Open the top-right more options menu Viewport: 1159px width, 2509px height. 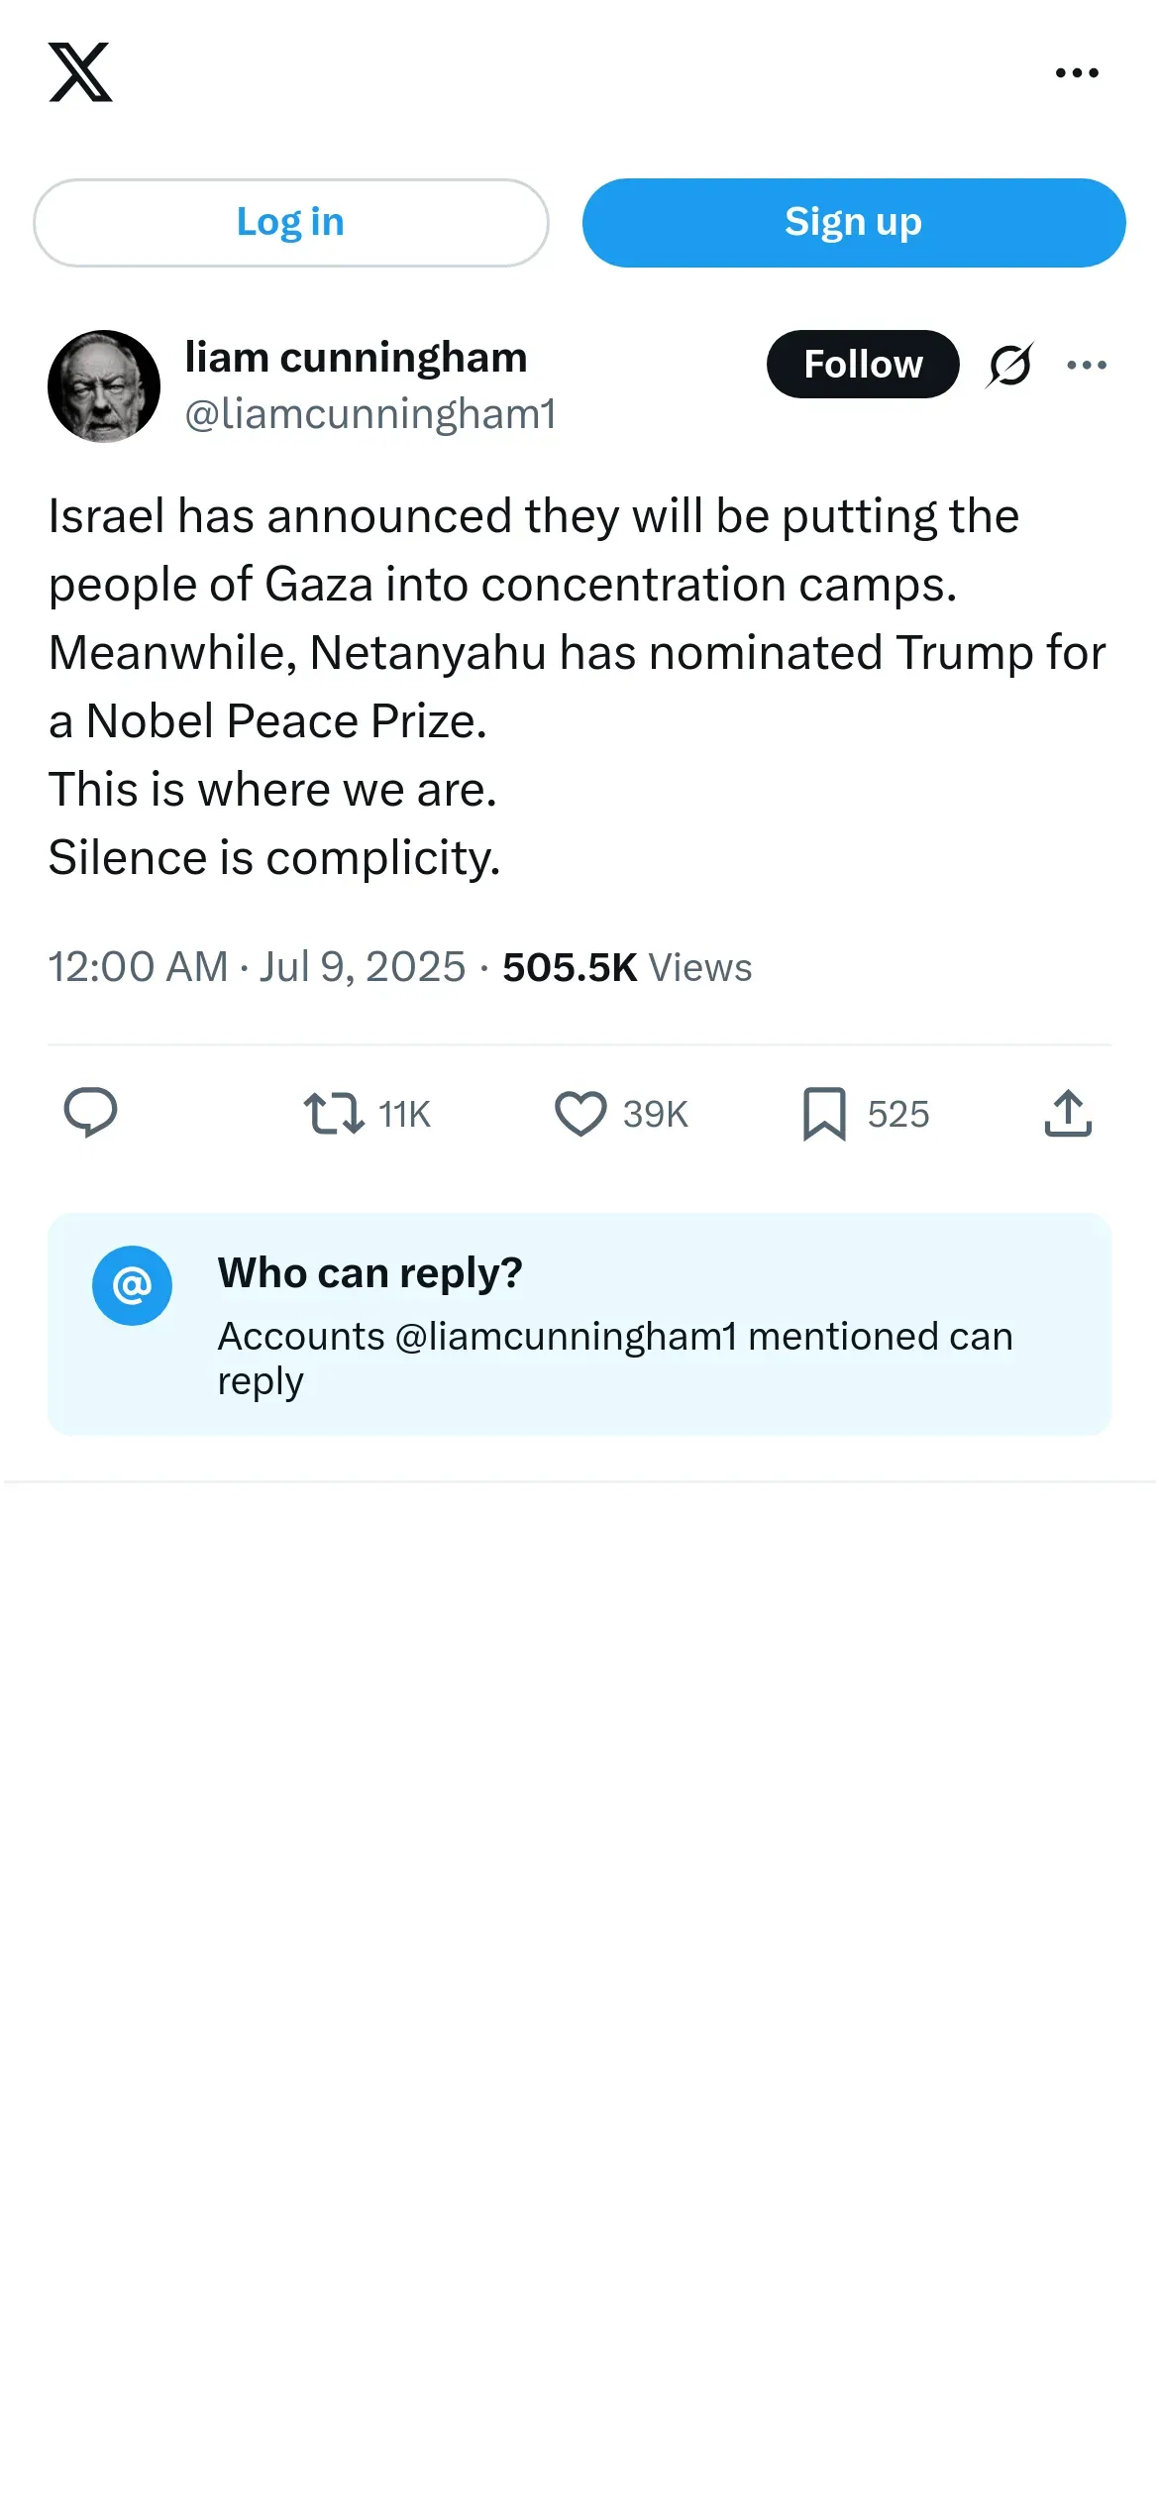click(x=1077, y=73)
